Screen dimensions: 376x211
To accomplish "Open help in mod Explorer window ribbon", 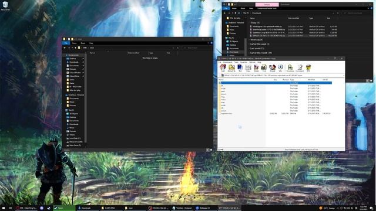I will pos(211,43).
